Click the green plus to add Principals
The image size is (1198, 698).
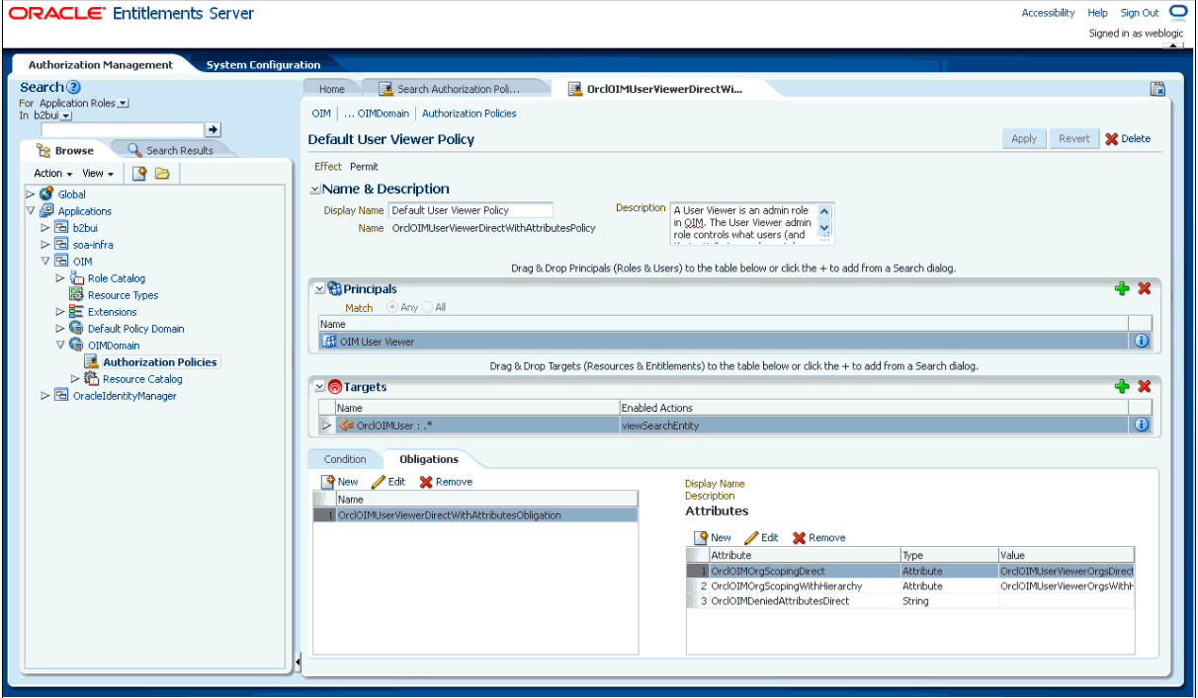click(1122, 288)
